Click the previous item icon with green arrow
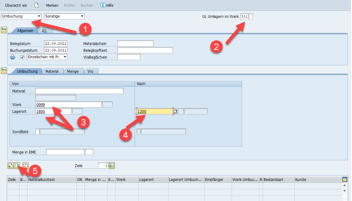 point(10,165)
